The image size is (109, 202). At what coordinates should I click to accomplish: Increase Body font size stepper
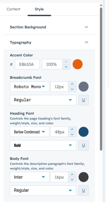click(x=72, y=174)
